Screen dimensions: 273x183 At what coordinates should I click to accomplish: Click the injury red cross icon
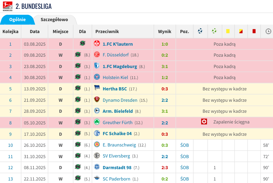coord(204,122)
